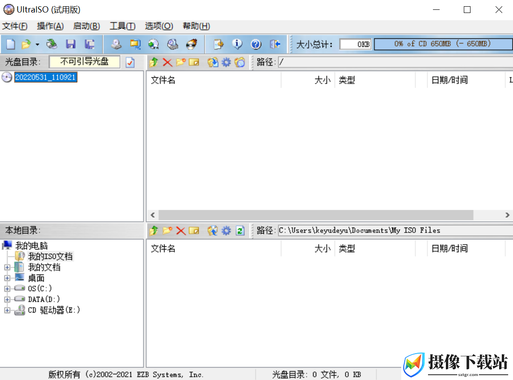Open a CD/DVD from the main toolbar
Image resolution: width=513 pixels, height=380 pixels.
tap(51, 44)
